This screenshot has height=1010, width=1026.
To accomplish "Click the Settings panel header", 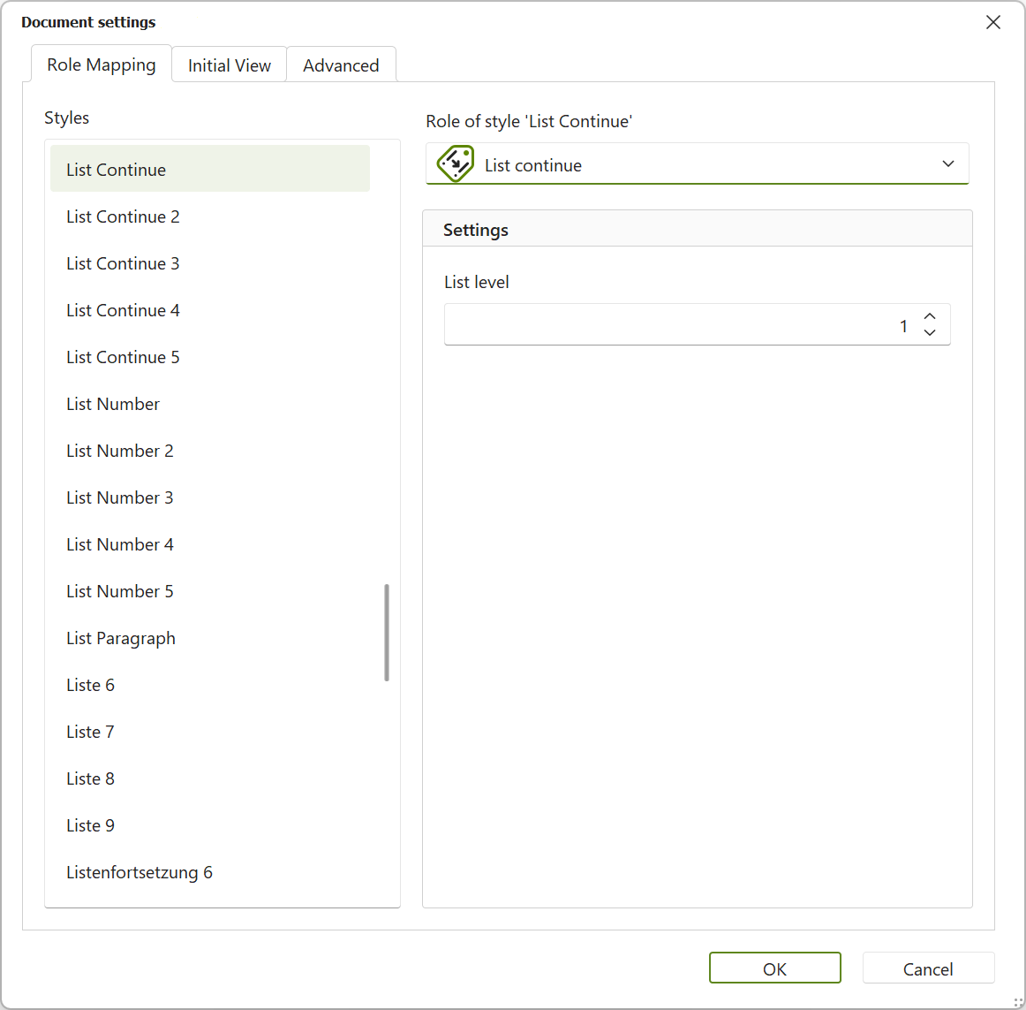I will pos(698,229).
